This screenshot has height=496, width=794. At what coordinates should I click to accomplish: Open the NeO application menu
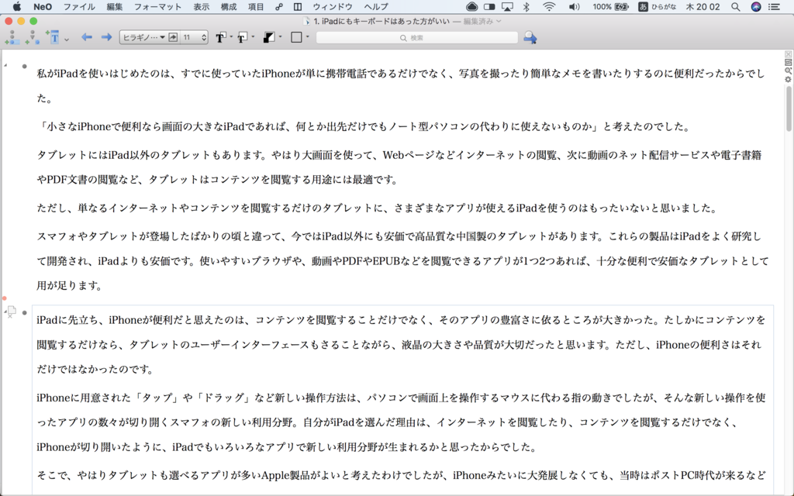pyautogui.click(x=43, y=6)
